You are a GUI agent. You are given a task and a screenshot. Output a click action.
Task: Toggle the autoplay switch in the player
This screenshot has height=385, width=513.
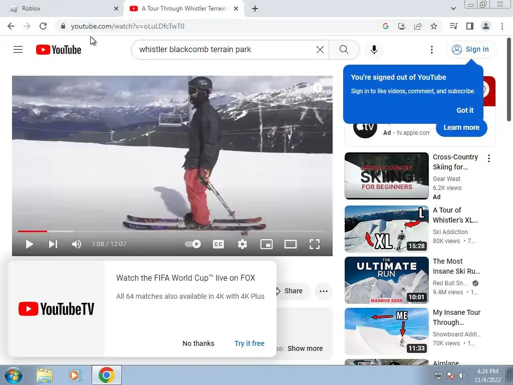pos(193,244)
